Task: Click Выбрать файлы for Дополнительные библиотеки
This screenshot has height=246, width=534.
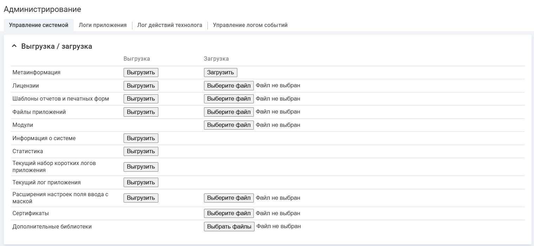Action: pyautogui.click(x=229, y=226)
